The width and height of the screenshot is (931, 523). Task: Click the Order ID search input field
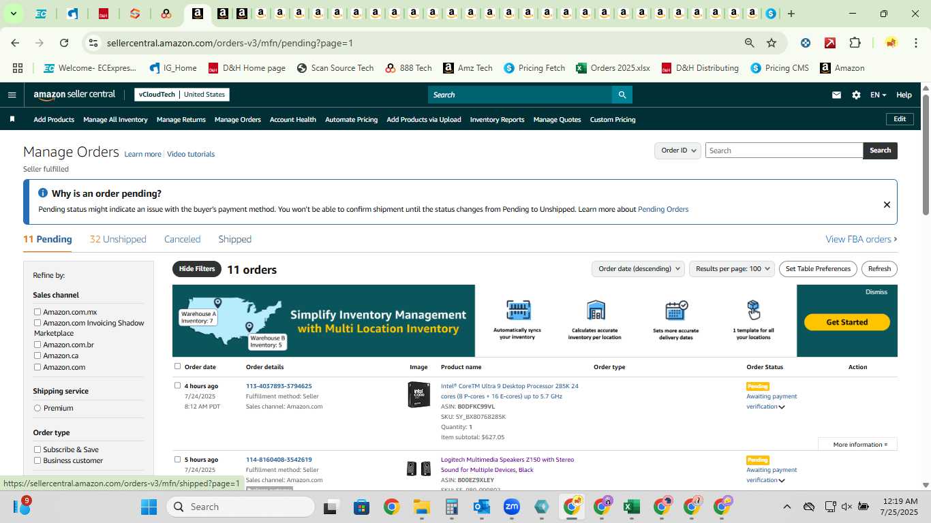point(784,150)
